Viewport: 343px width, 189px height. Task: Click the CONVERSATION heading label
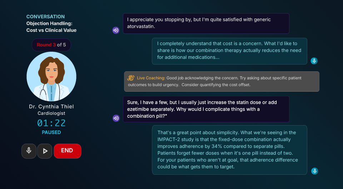point(45,16)
